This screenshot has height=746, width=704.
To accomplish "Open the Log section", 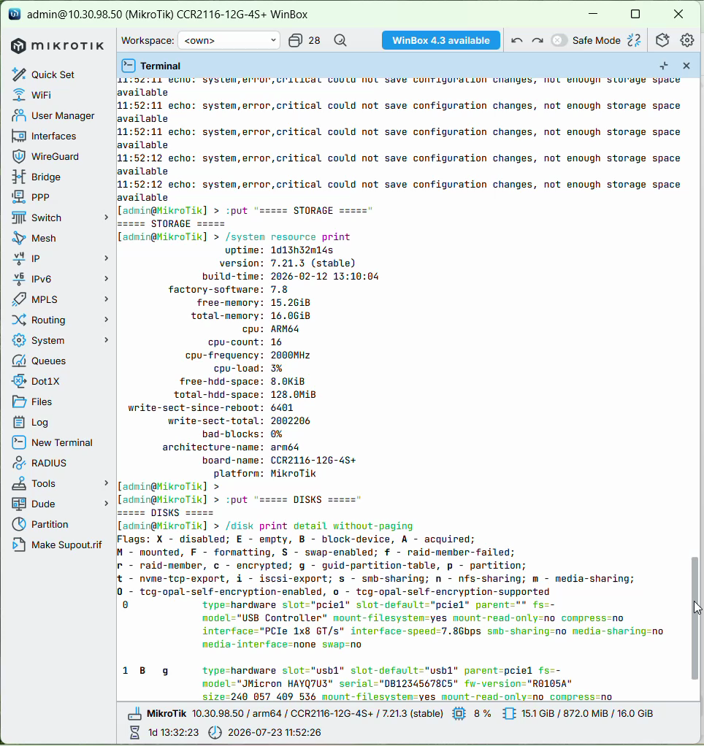I will (39, 423).
